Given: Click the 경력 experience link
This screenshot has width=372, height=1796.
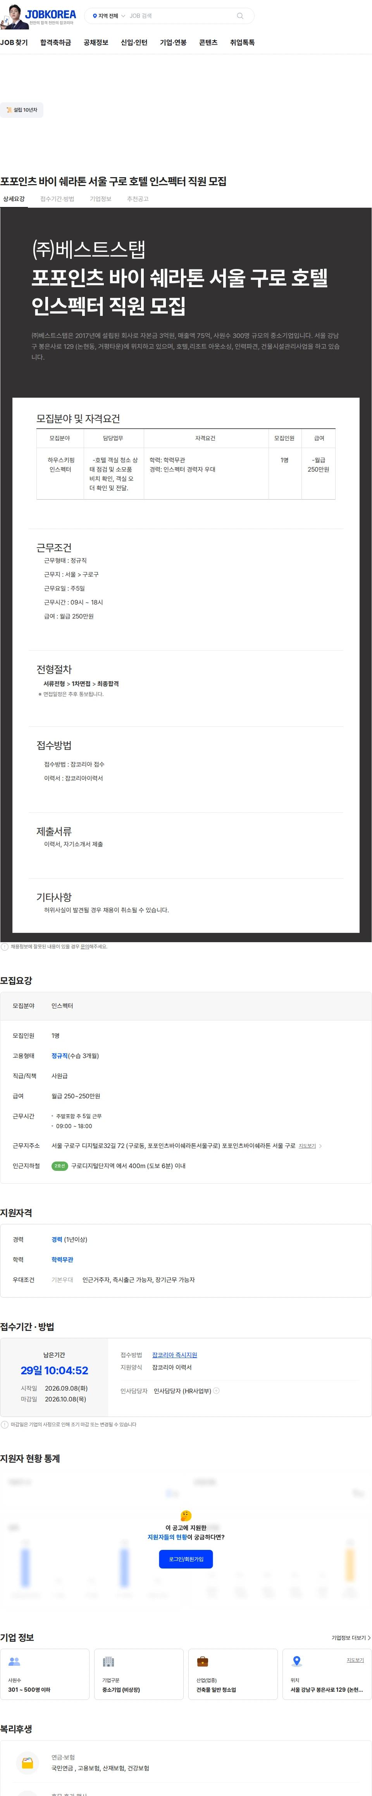Looking at the screenshot, I should point(57,1239).
